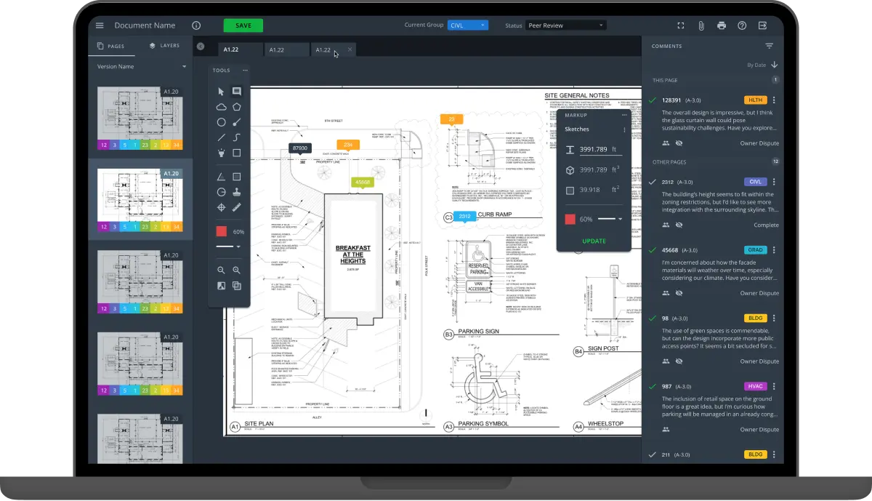Click the red color swatch in Tools
The width and height of the screenshot is (872, 501).
click(221, 231)
